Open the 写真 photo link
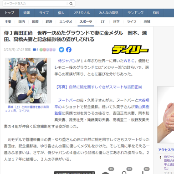 pos(98,87)
